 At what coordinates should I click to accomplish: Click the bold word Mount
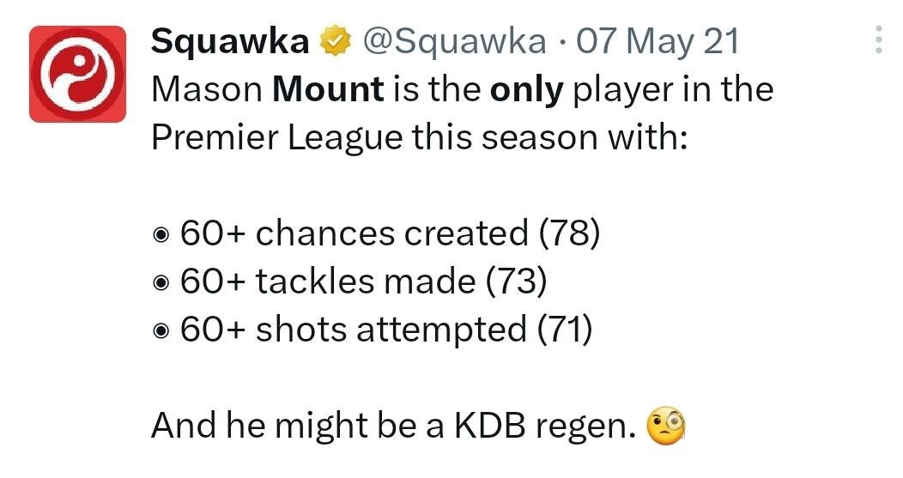point(328,89)
